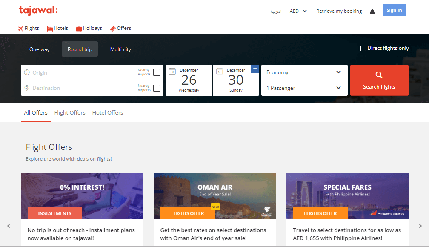Open Holidays via the suitcase icon

pos(79,29)
